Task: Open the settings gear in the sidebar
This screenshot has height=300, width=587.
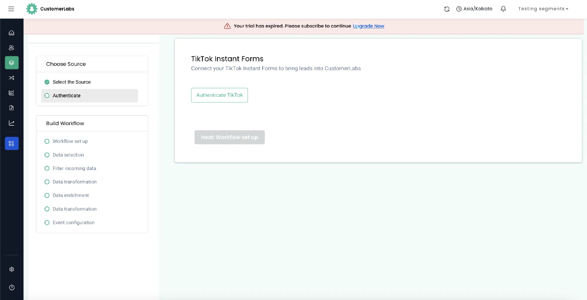Action: point(11,269)
